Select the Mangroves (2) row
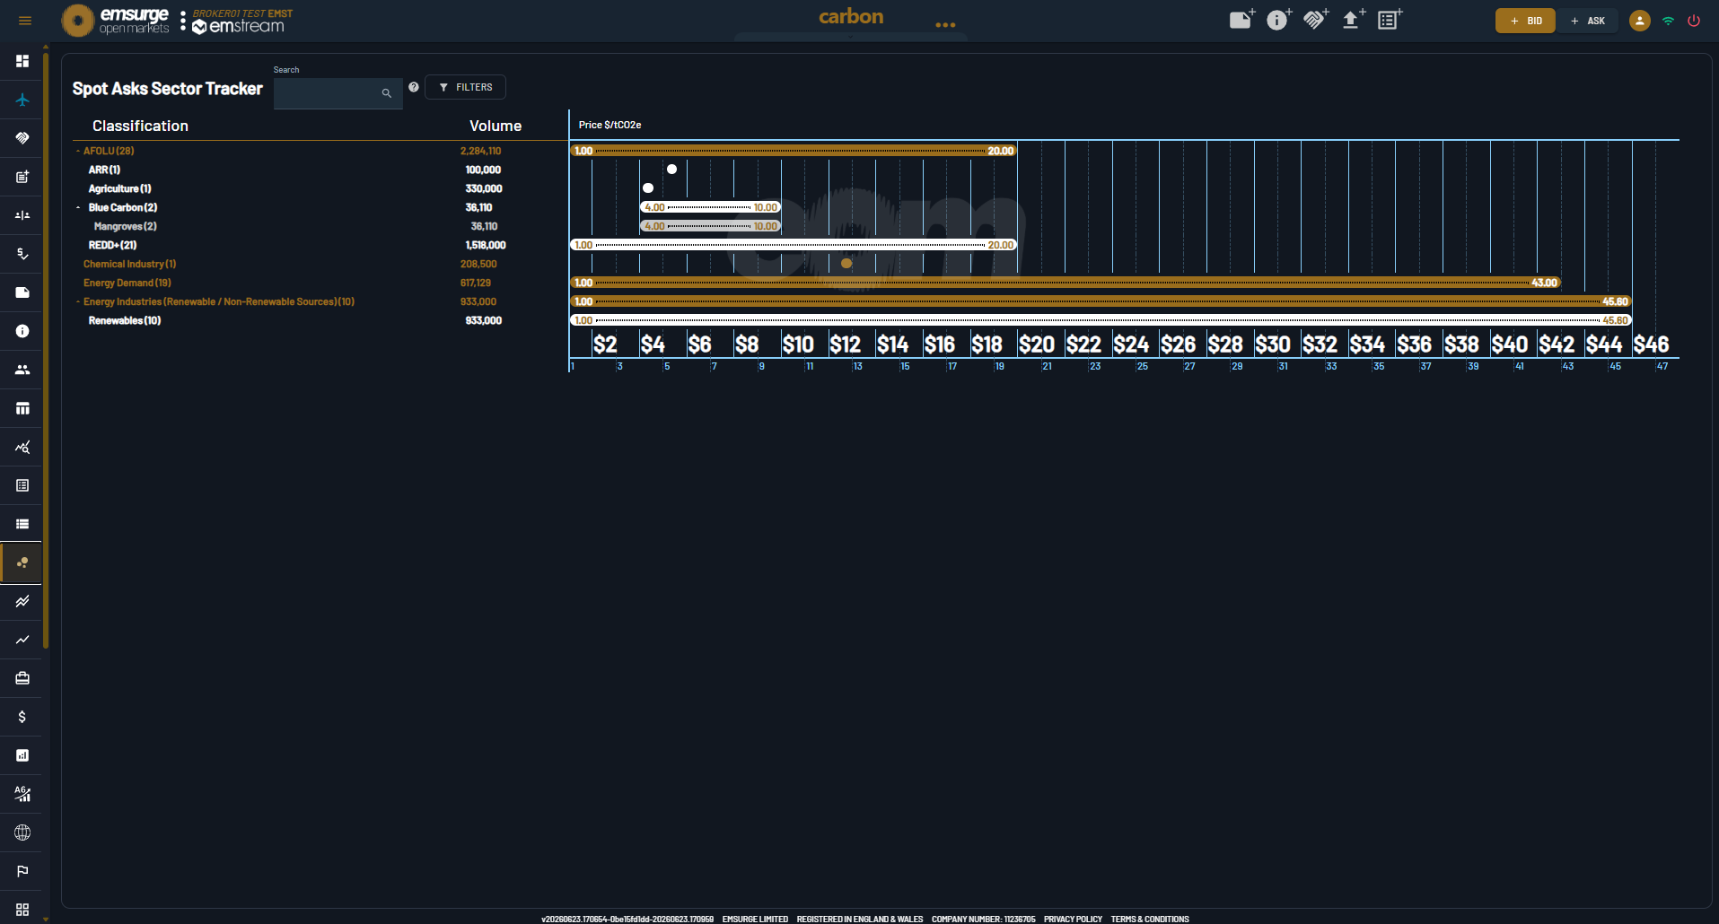This screenshot has width=1719, height=924. 125,226
